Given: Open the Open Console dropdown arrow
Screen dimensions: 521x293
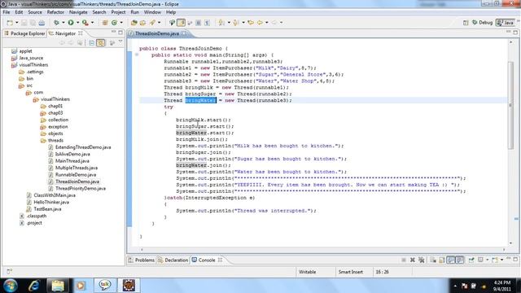Looking at the screenshot, I should (x=502, y=260).
